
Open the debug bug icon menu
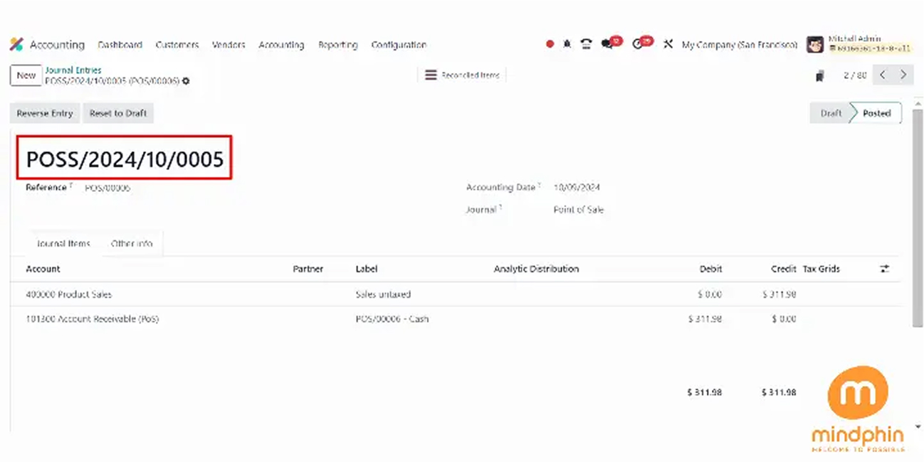pyautogui.click(x=567, y=44)
